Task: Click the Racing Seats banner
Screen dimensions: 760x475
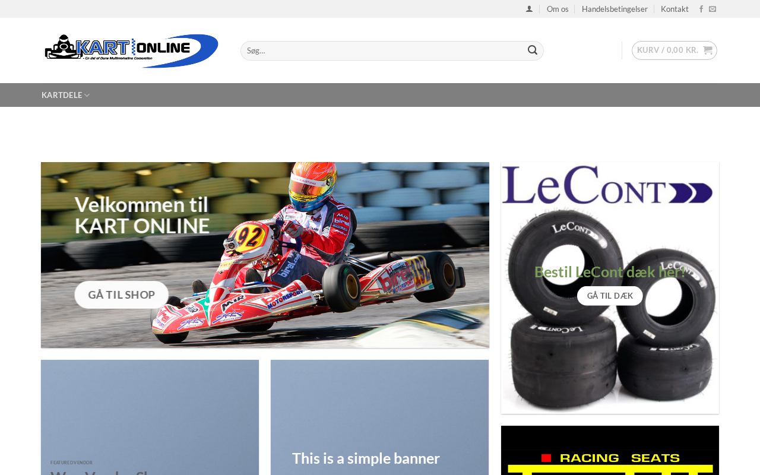Action: pos(610,450)
